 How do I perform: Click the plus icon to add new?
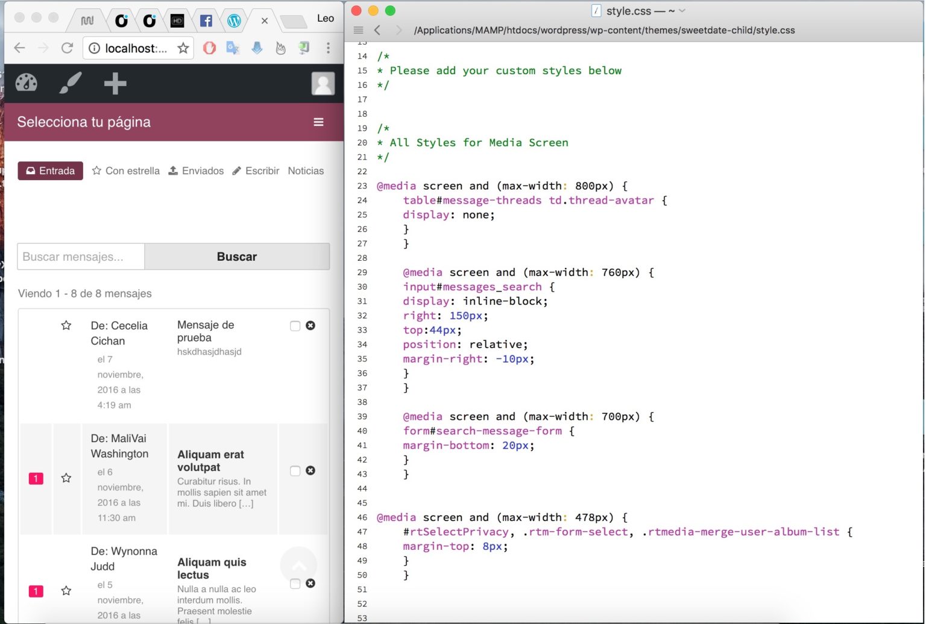[115, 83]
